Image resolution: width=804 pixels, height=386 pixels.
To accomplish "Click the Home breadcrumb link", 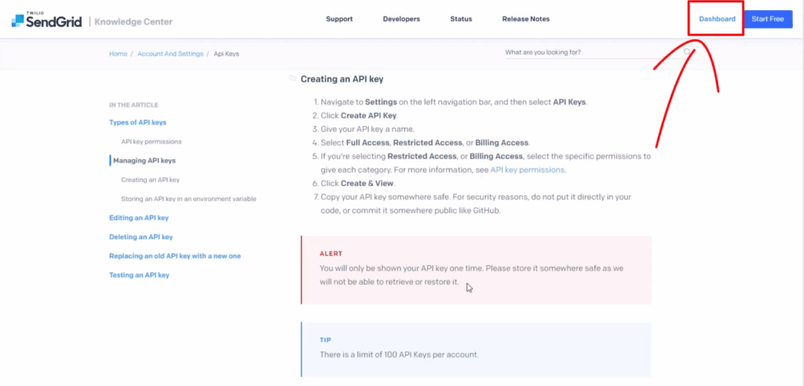I will pos(118,53).
